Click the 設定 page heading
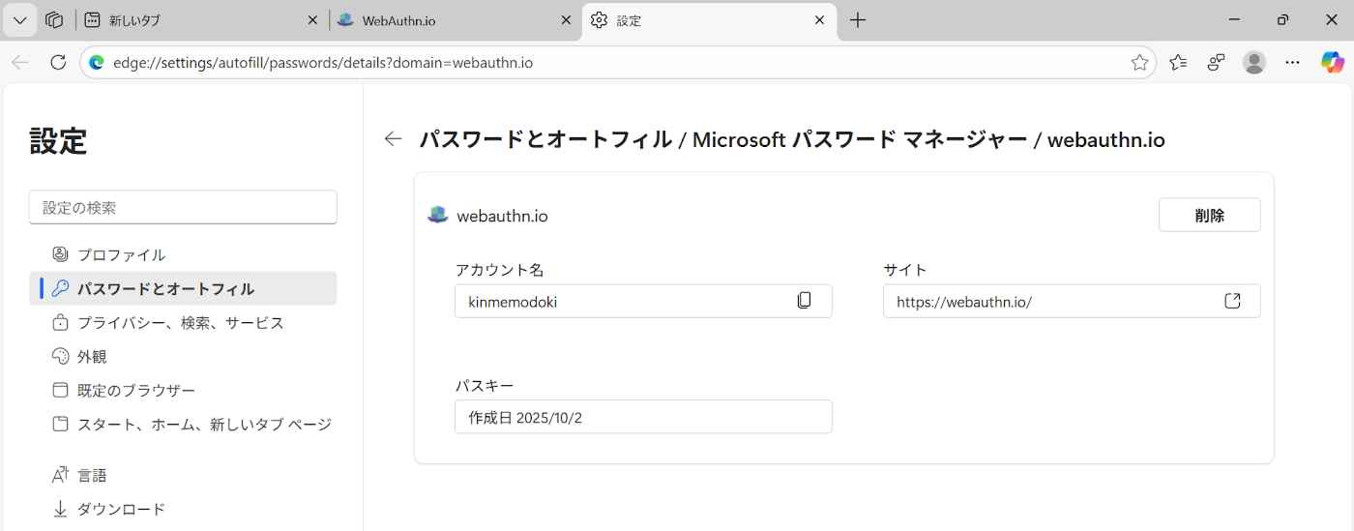Screen dimensions: 1354x531 (58, 141)
